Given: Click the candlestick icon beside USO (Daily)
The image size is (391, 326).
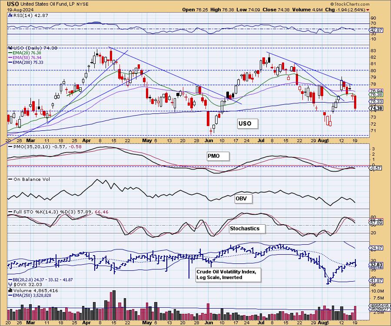Looking at the screenshot, I should click(x=10, y=48).
